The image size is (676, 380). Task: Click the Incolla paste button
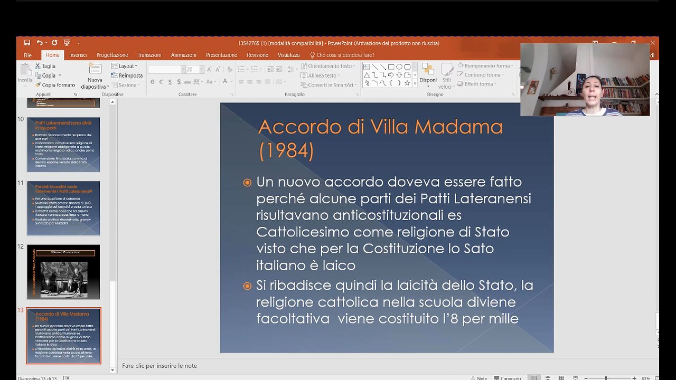pyautogui.click(x=25, y=74)
